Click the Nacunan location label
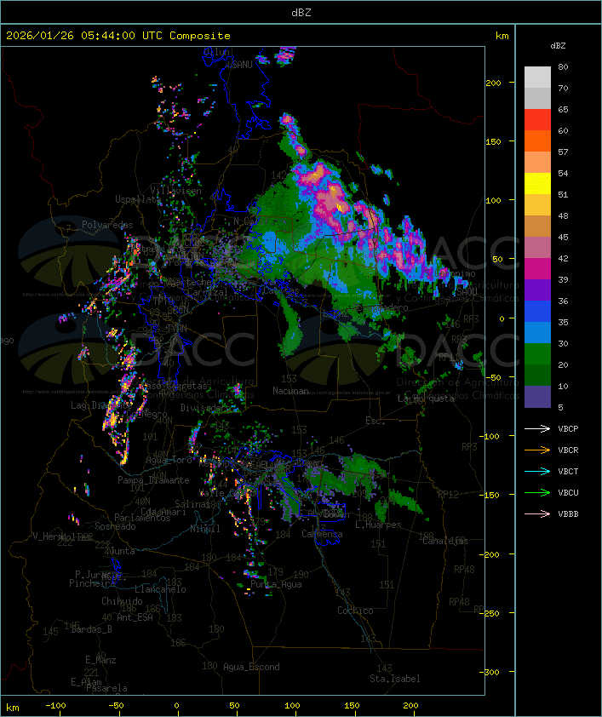The image size is (602, 717). click(x=290, y=390)
